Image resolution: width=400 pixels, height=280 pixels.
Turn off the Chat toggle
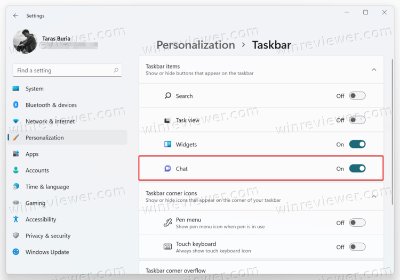tap(357, 168)
